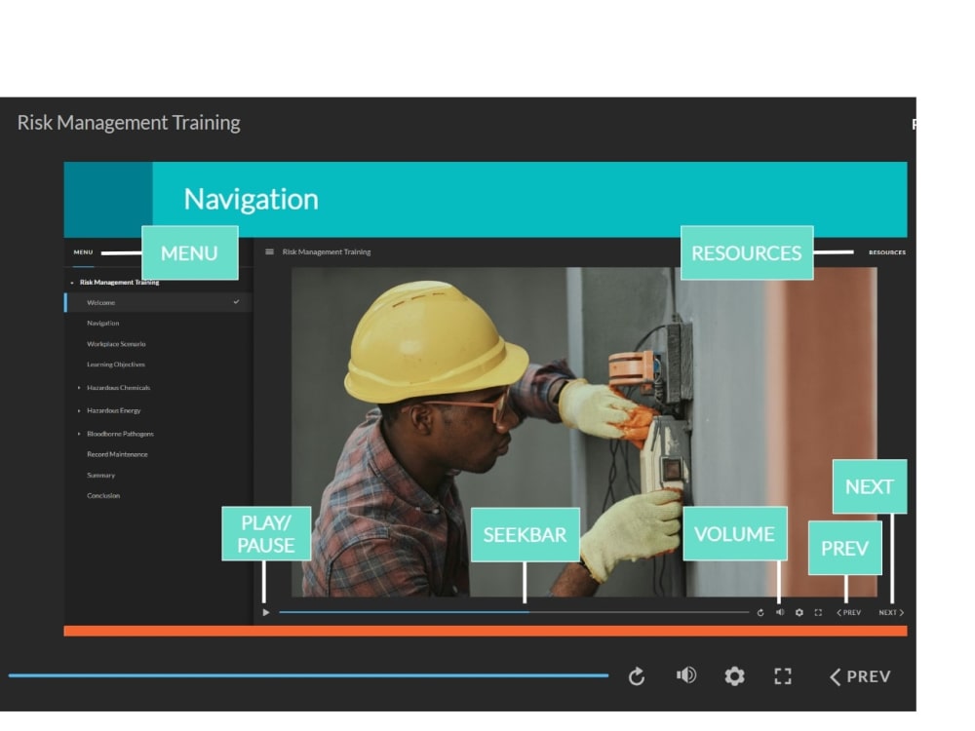
Task: Click the SEEKBAR callout label
Action: pos(526,534)
